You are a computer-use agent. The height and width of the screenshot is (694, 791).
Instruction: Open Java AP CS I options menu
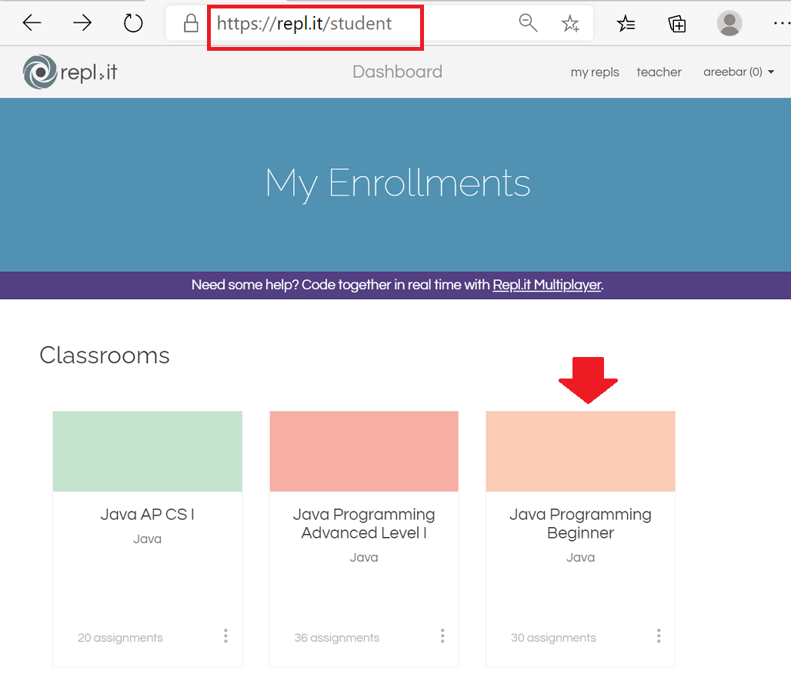[225, 636]
